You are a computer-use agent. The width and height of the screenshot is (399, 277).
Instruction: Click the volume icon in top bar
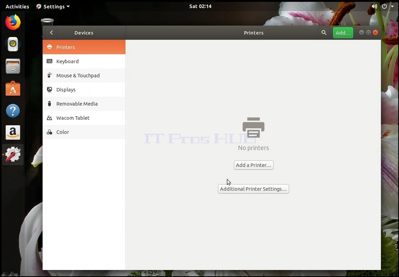pyautogui.click(x=374, y=6)
